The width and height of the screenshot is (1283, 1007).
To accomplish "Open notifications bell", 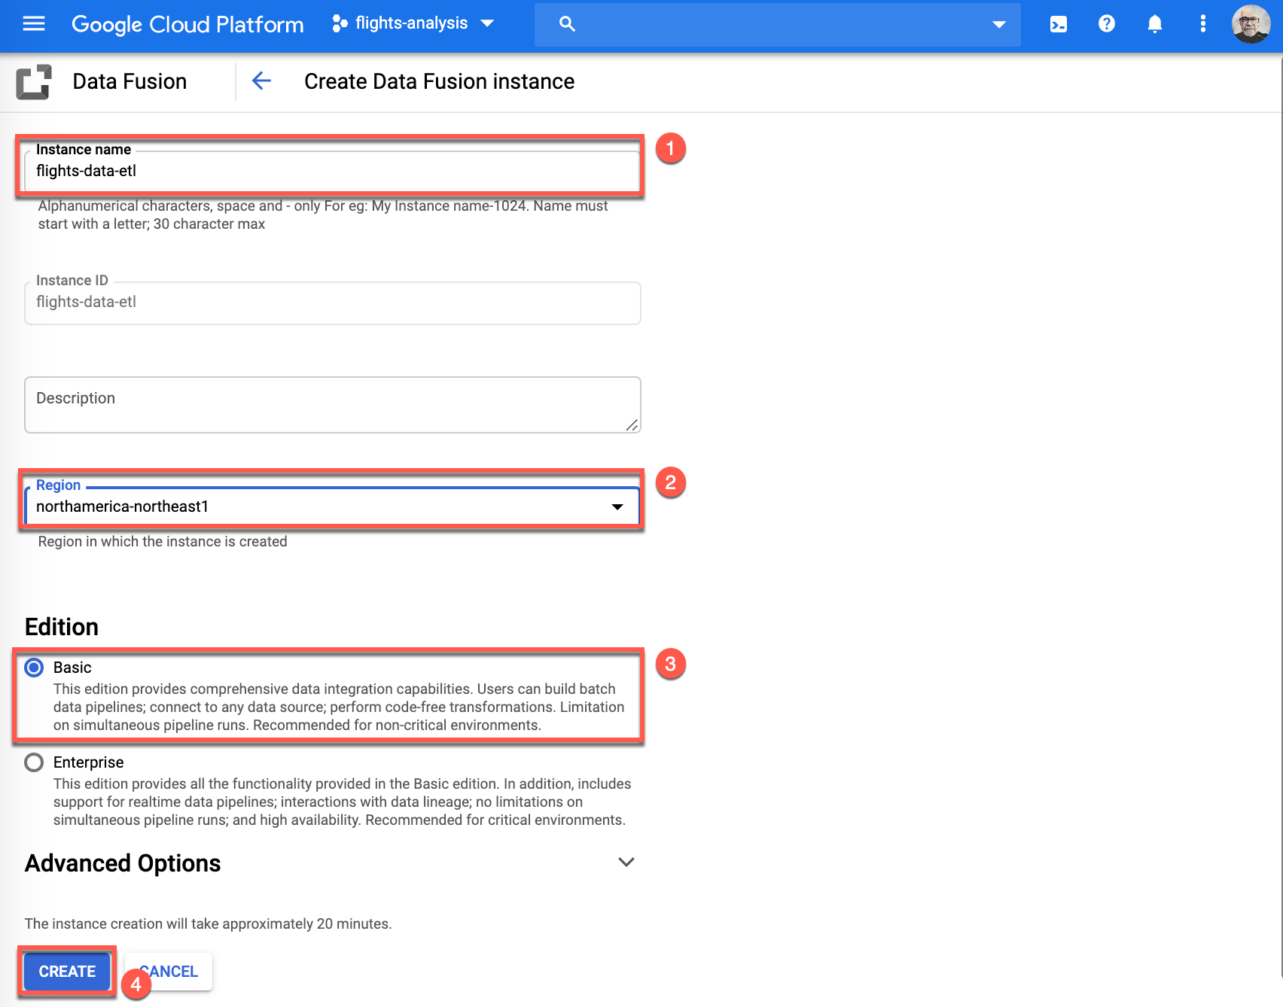I will (x=1154, y=24).
